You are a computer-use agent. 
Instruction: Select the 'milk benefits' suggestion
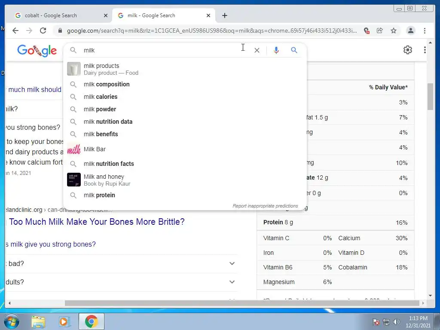[185, 134]
